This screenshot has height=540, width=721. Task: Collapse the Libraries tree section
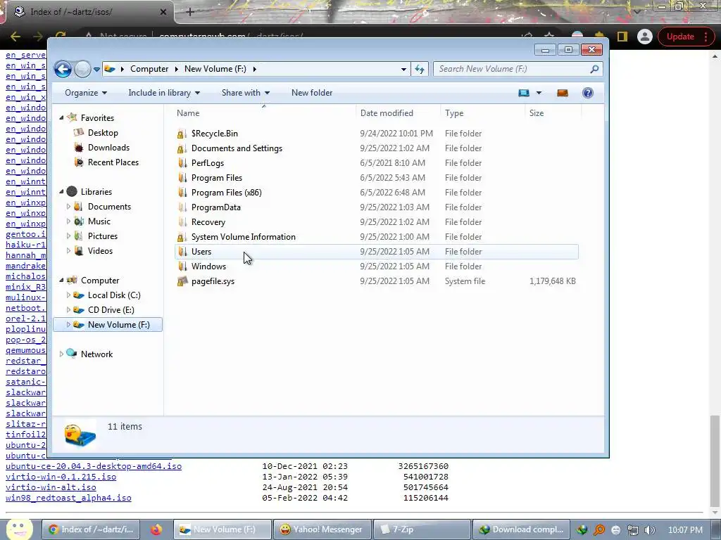[x=62, y=192]
